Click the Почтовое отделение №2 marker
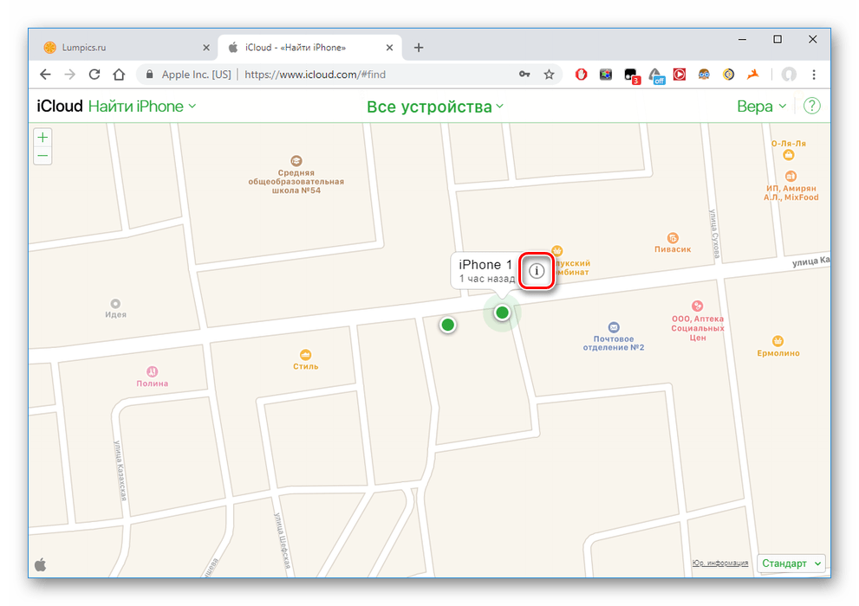The height and width of the screenshot is (606, 859). coord(614,327)
